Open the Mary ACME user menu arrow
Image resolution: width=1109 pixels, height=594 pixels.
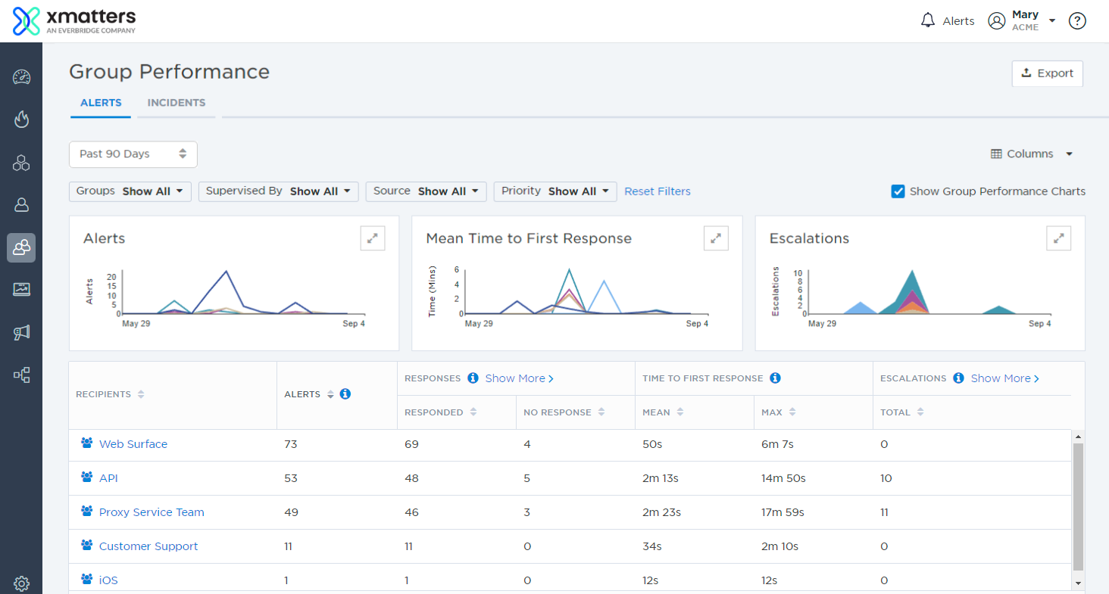(x=1053, y=21)
